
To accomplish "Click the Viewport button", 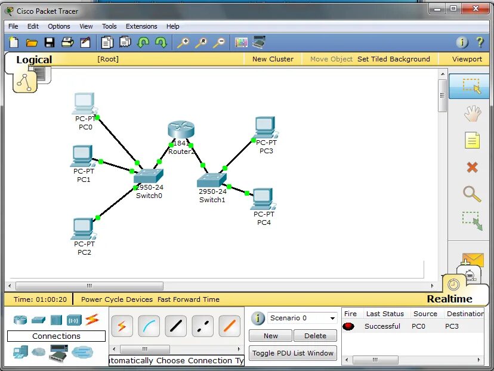I will point(467,59).
